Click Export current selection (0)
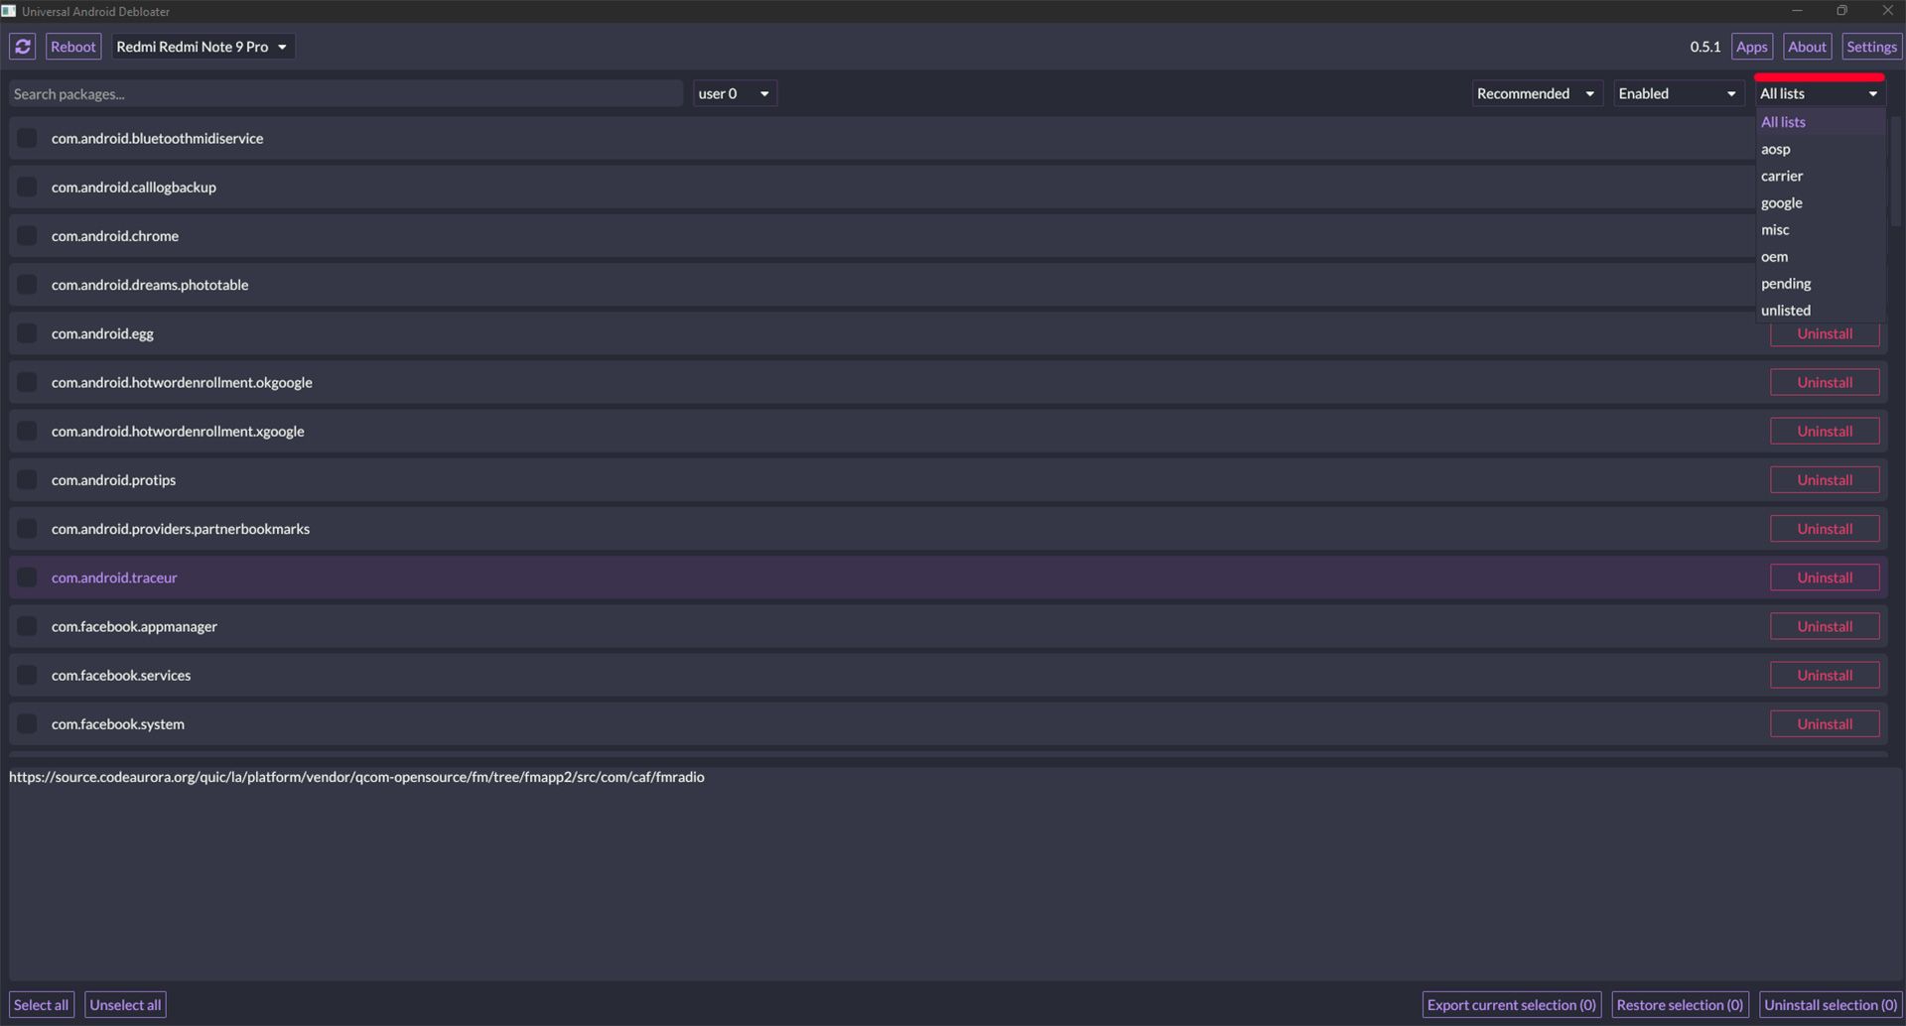The width and height of the screenshot is (1906, 1026). (x=1512, y=1004)
